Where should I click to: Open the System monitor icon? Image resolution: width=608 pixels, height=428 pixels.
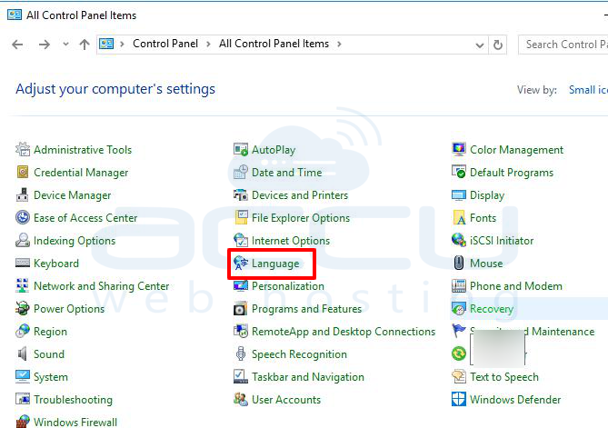(x=23, y=376)
